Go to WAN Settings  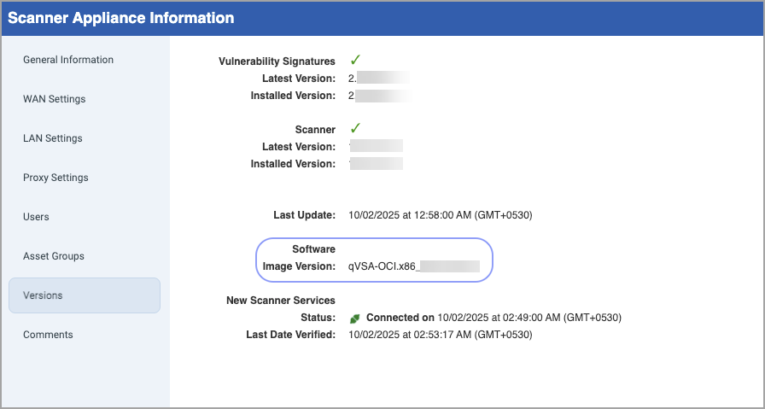pyautogui.click(x=55, y=99)
